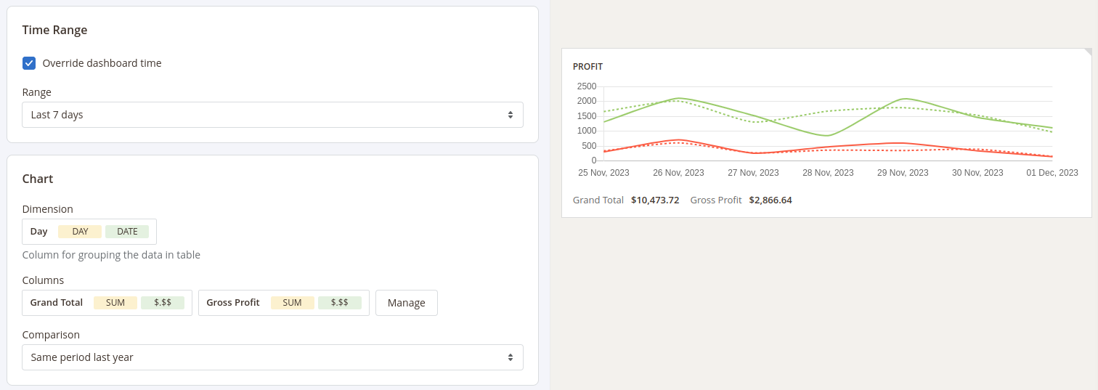Viewport: 1098px width, 390px height.
Task: Expand the Comparison dropdown
Action: point(272,357)
